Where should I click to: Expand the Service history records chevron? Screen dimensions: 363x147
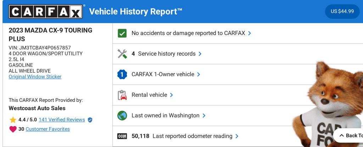[x=200, y=54]
